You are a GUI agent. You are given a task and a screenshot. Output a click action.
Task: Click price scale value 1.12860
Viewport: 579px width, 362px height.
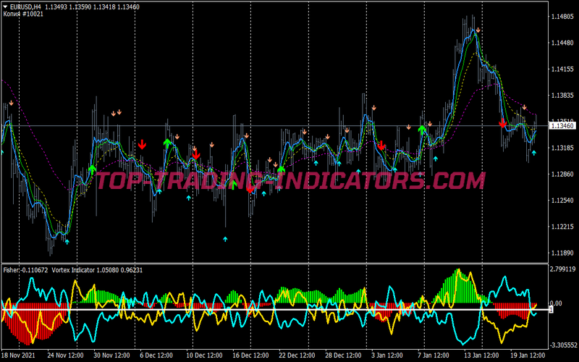563,174
